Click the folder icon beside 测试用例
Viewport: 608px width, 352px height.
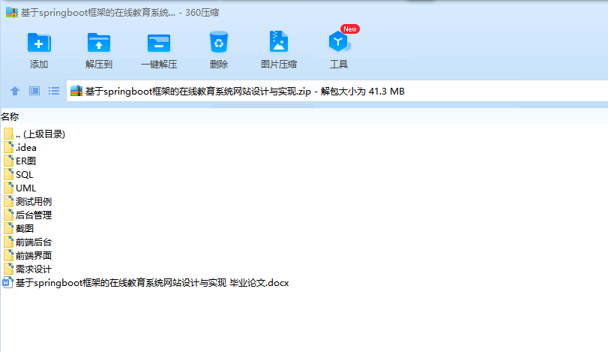8,201
